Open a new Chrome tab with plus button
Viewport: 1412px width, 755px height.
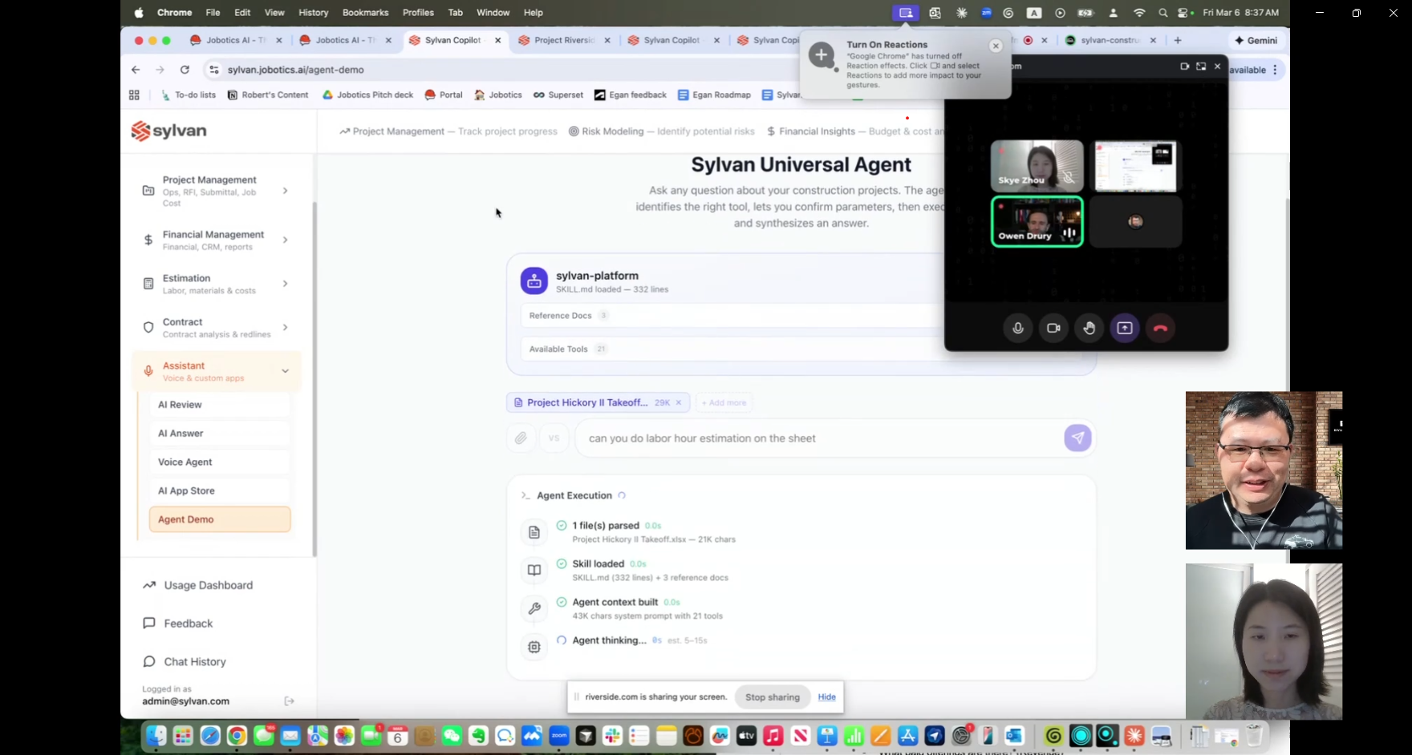point(1178,40)
